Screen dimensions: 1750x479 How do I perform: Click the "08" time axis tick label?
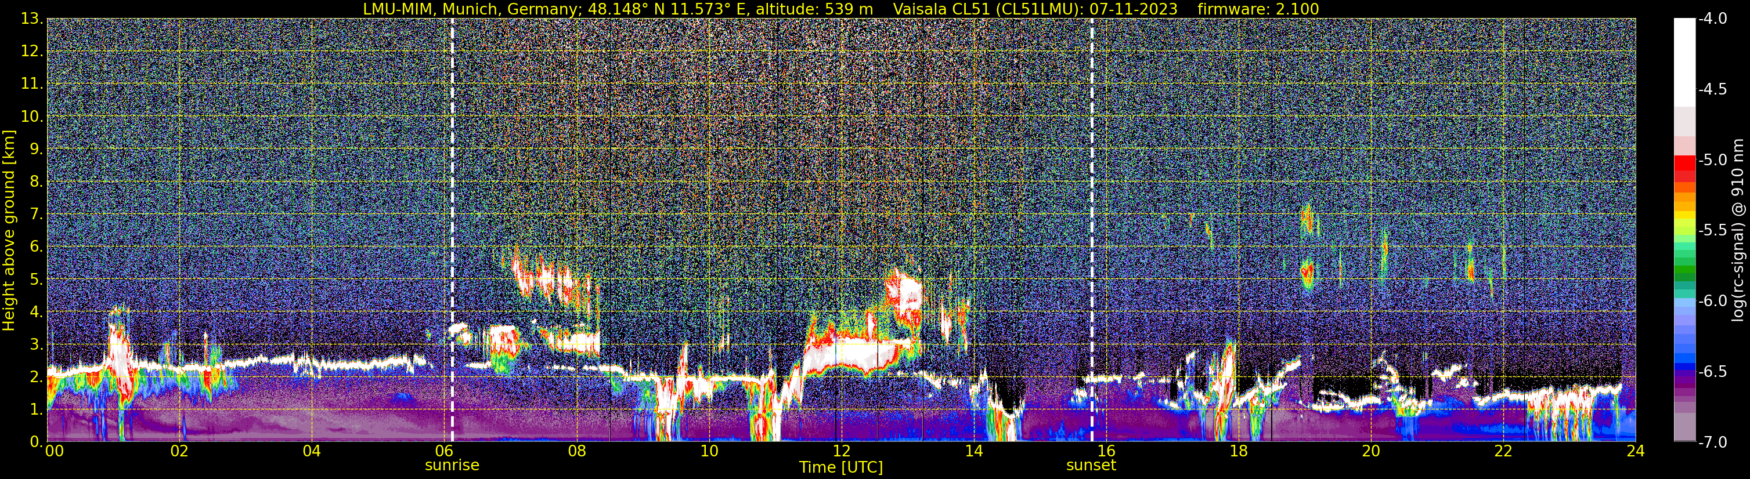pos(576,451)
